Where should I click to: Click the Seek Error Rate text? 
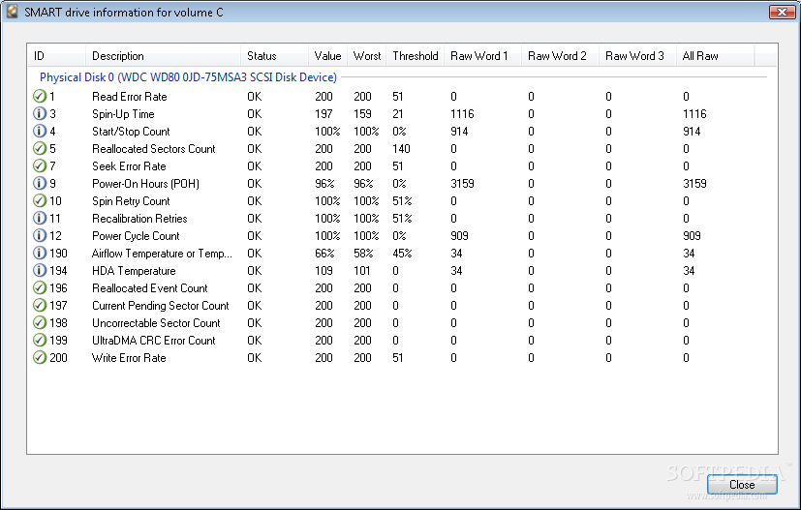click(129, 165)
